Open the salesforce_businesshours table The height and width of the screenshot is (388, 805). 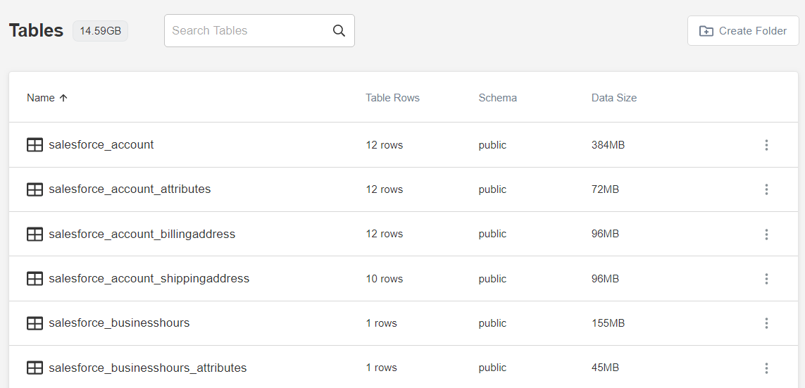pyautogui.click(x=119, y=323)
